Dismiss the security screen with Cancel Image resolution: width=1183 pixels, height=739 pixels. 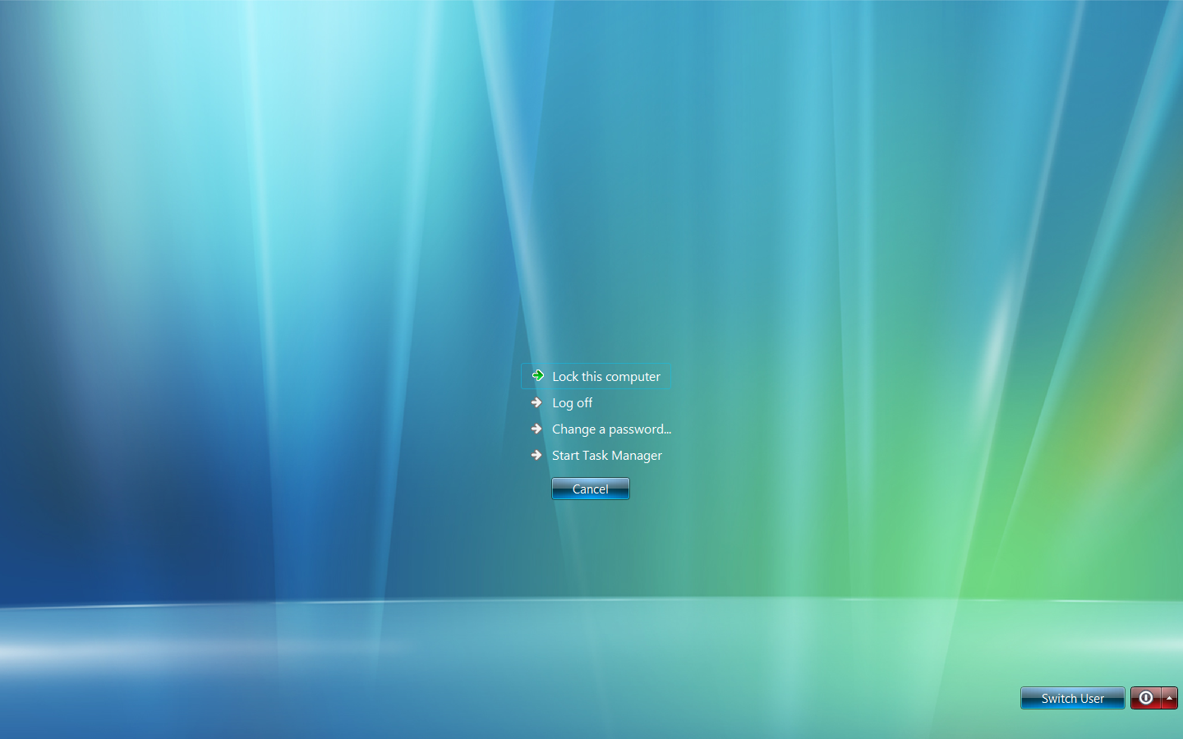pyautogui.click(x=590, y=489)
